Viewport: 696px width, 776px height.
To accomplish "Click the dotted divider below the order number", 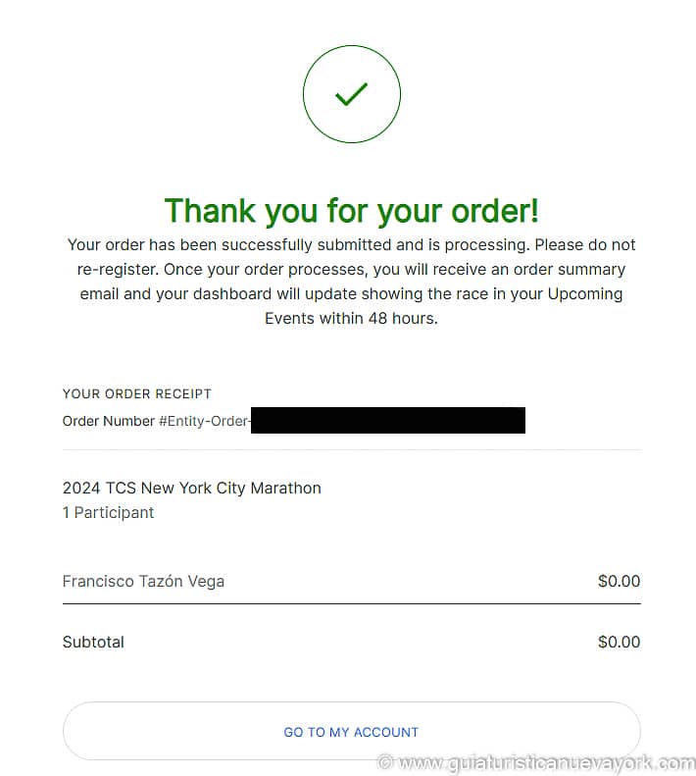I will click(351, 450).
